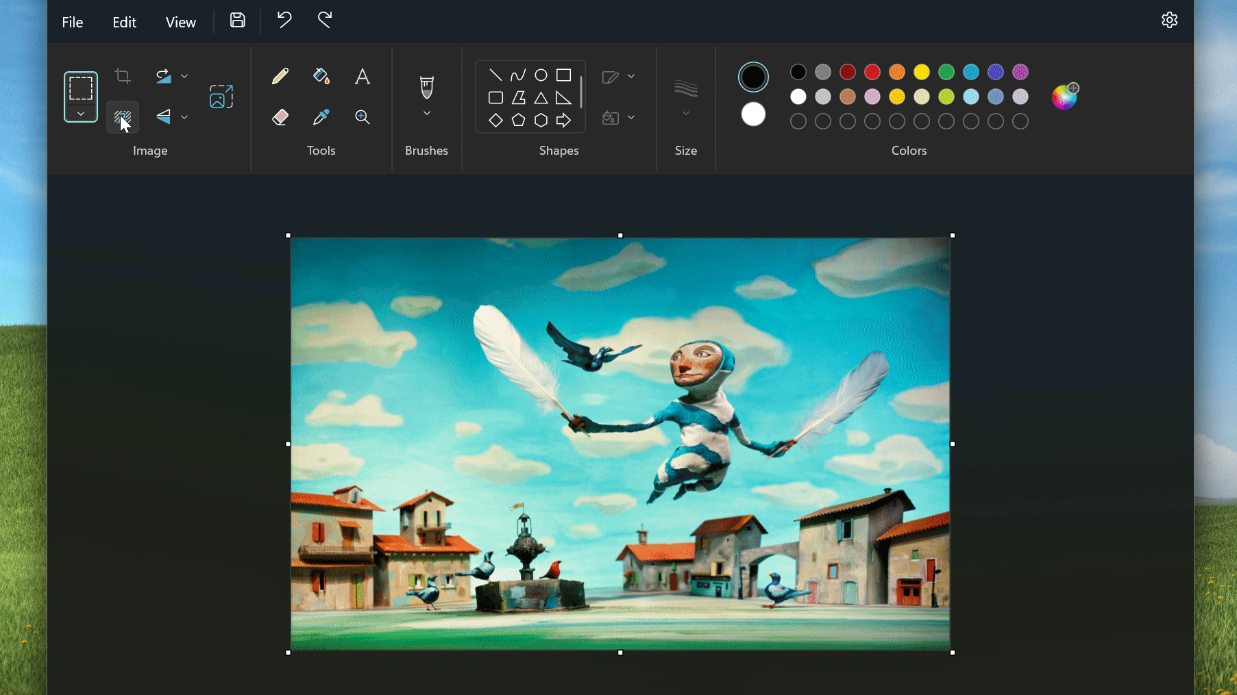Select the Fill bucket tool

pyautogui.click(x=321, y=76)
